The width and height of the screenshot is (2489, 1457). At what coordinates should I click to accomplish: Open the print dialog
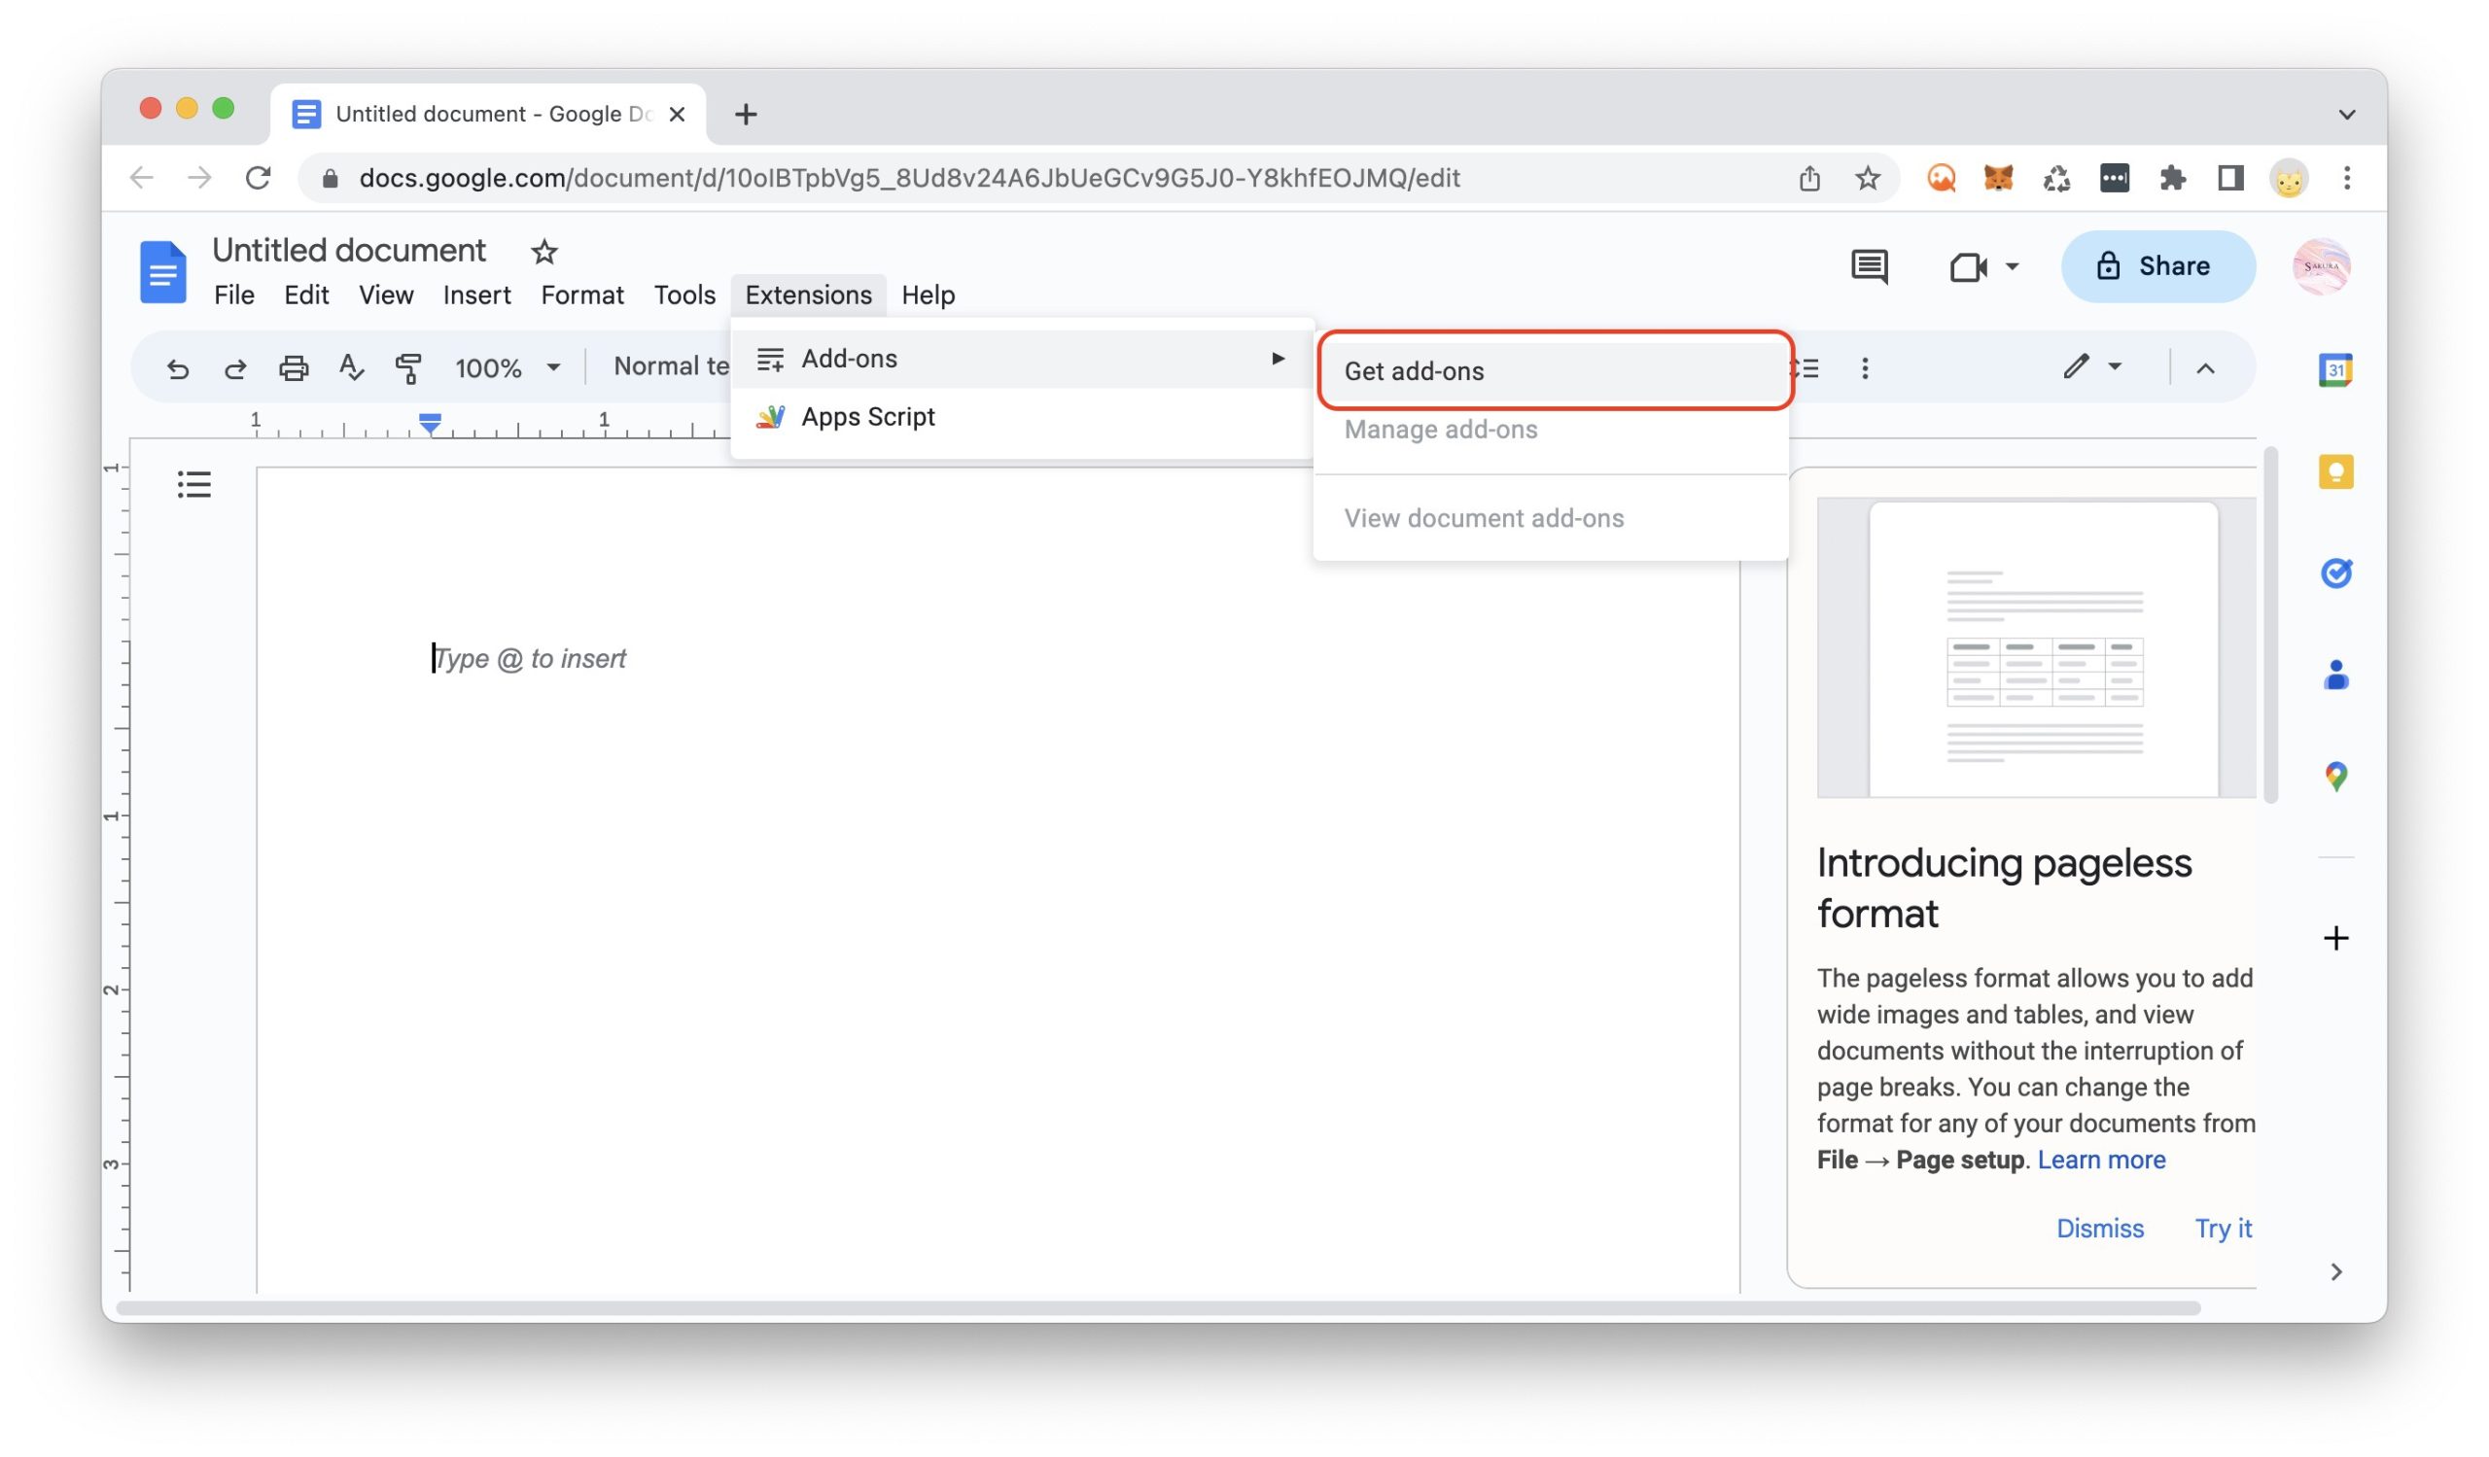294,367
